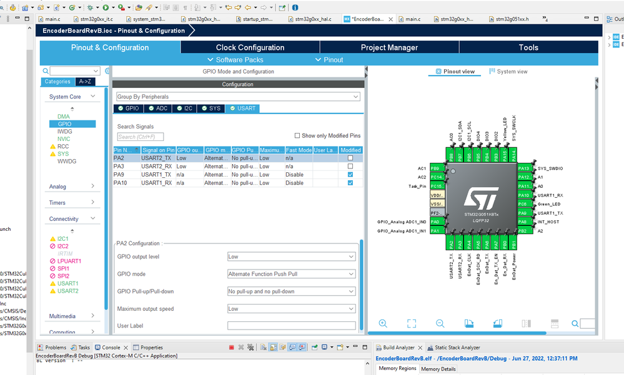Click the category search magnifier icon
Image resolution: width=624 pixels, height=375 pixels.
point(46,71)
